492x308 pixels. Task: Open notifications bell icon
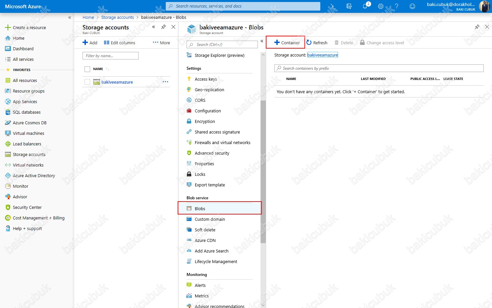point(365,6)
